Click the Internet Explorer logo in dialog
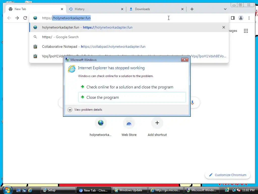Viewport: 258px width, 194px height. click(72, 69)
